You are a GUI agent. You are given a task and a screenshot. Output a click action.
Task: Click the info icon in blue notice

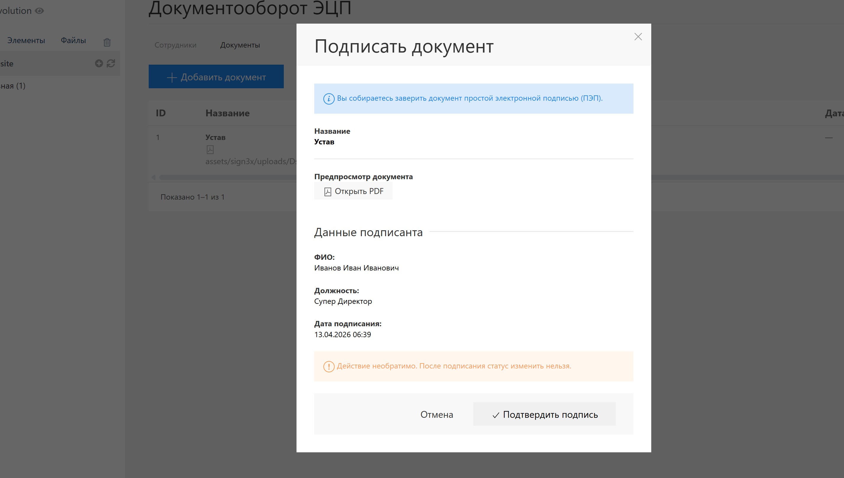(x=329, y=99)
